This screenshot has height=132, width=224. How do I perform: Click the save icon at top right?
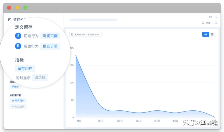211,17
